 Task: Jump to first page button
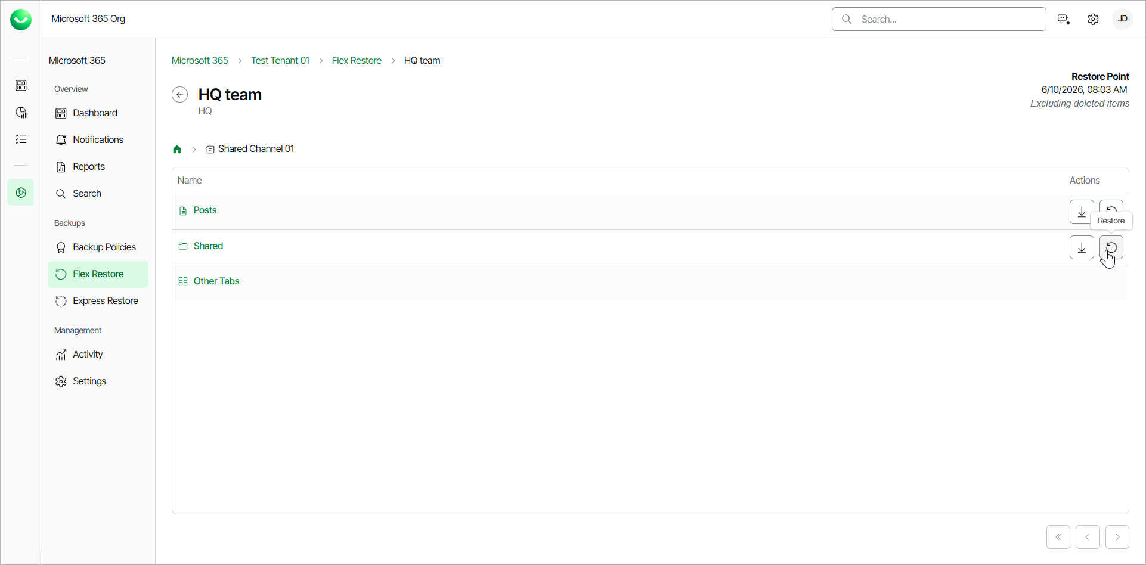pyautogui.click(x=1058, y=537)
